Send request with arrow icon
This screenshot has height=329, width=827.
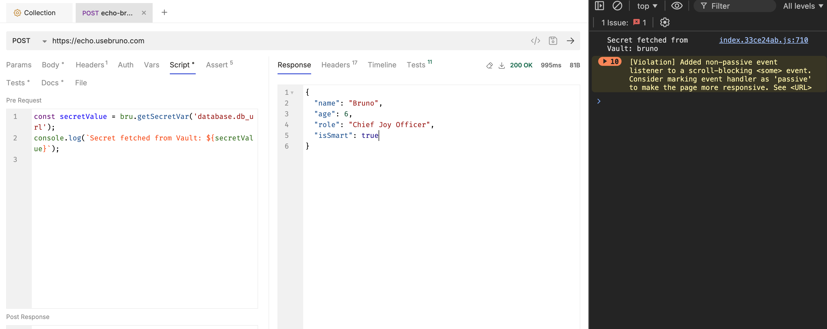[x=570, y=41]
